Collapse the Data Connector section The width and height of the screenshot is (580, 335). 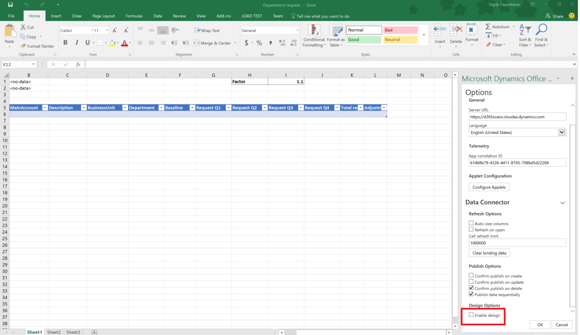click(563, 203)
